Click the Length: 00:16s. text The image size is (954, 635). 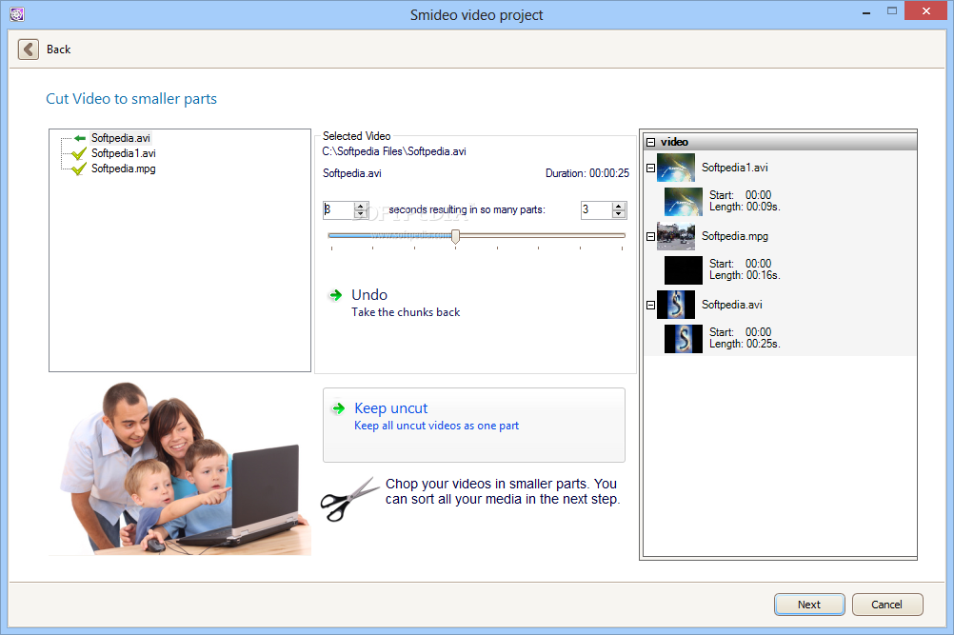click(745, 275)
